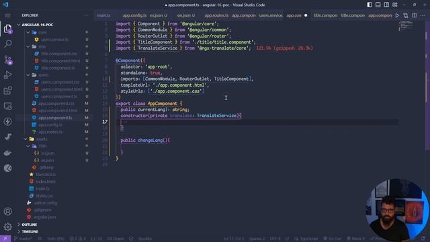This screenshot has height=242, width=430.
Task: Open the Accounts icon in activity bar
Action: [x=7, y=211]
